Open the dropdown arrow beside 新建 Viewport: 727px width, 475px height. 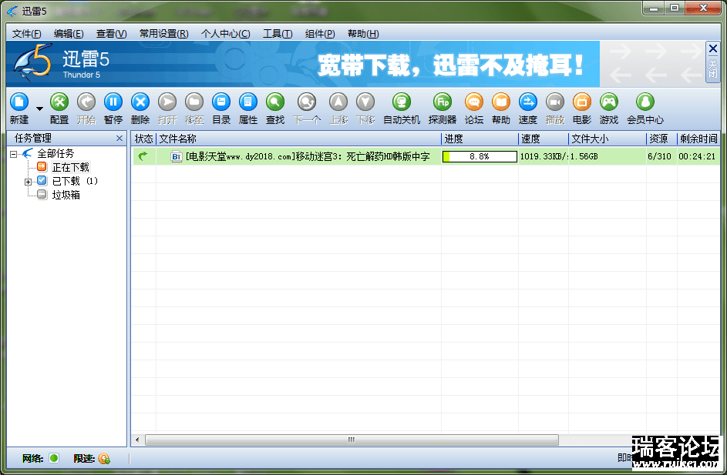click(x=39, y=109)
